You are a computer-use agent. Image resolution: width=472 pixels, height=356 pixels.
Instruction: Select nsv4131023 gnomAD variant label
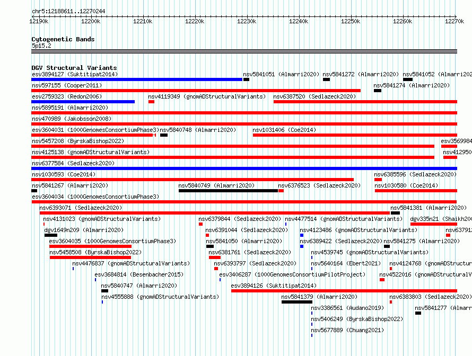pos(102,219)
